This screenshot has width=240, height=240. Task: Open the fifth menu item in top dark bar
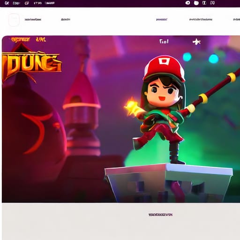(50, 3)
